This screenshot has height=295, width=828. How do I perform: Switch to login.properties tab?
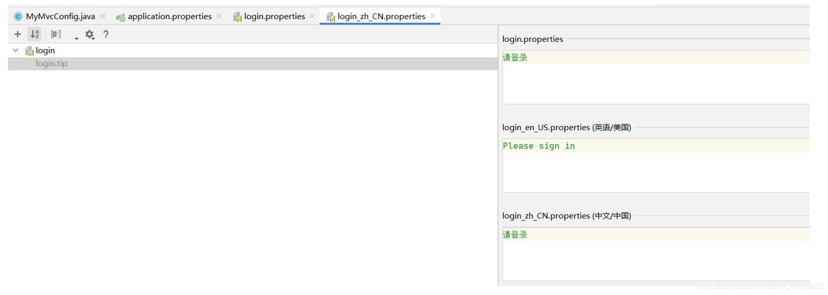274,16
